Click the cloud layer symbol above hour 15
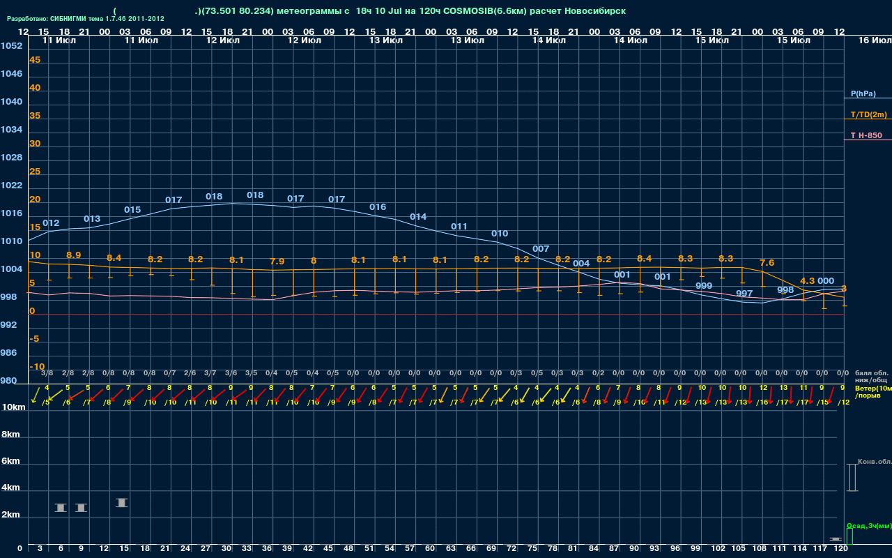 122,502
